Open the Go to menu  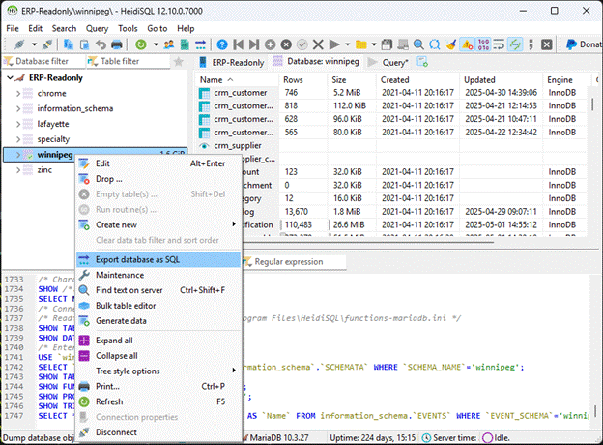(x=158, y=28)
